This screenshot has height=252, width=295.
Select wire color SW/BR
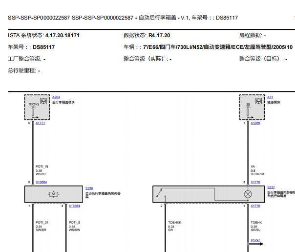coord(41,230)
